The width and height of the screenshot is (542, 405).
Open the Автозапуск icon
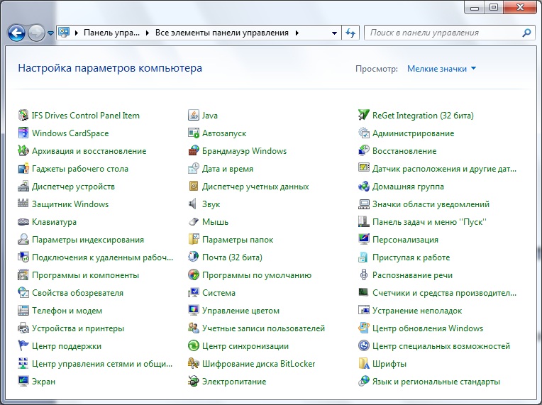click(194, 133)
